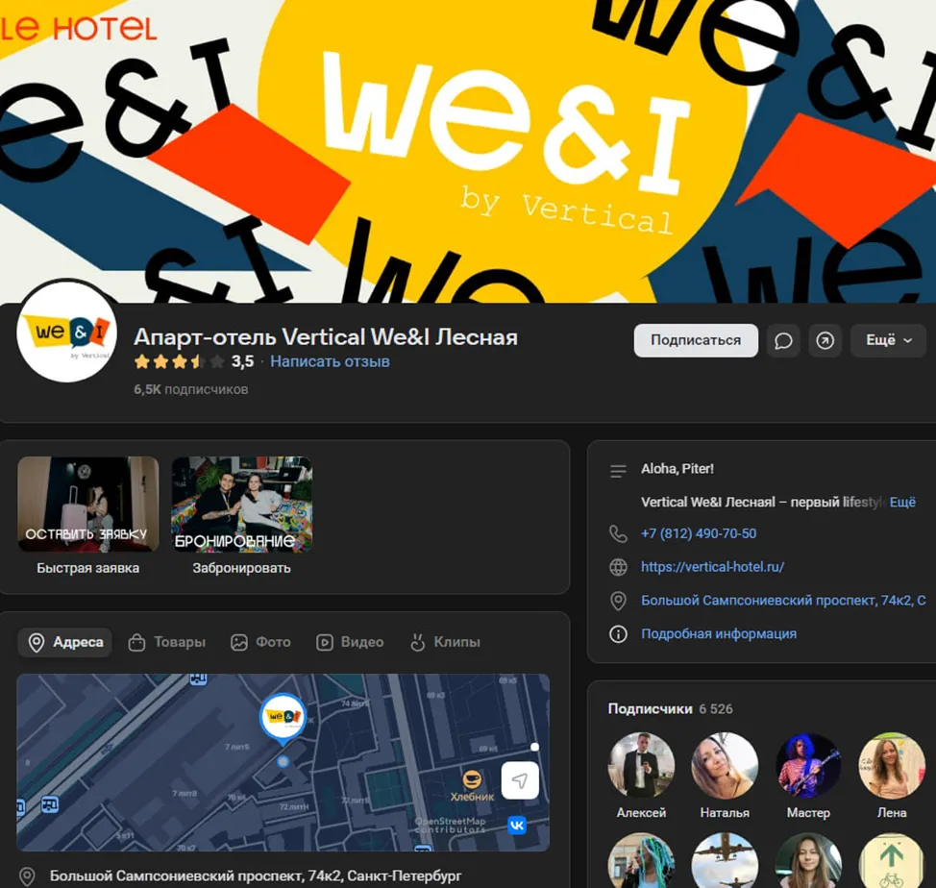The image size is (936, 888).
Task: Click the info icon beside Подробная информация
Action: [618, 633]
